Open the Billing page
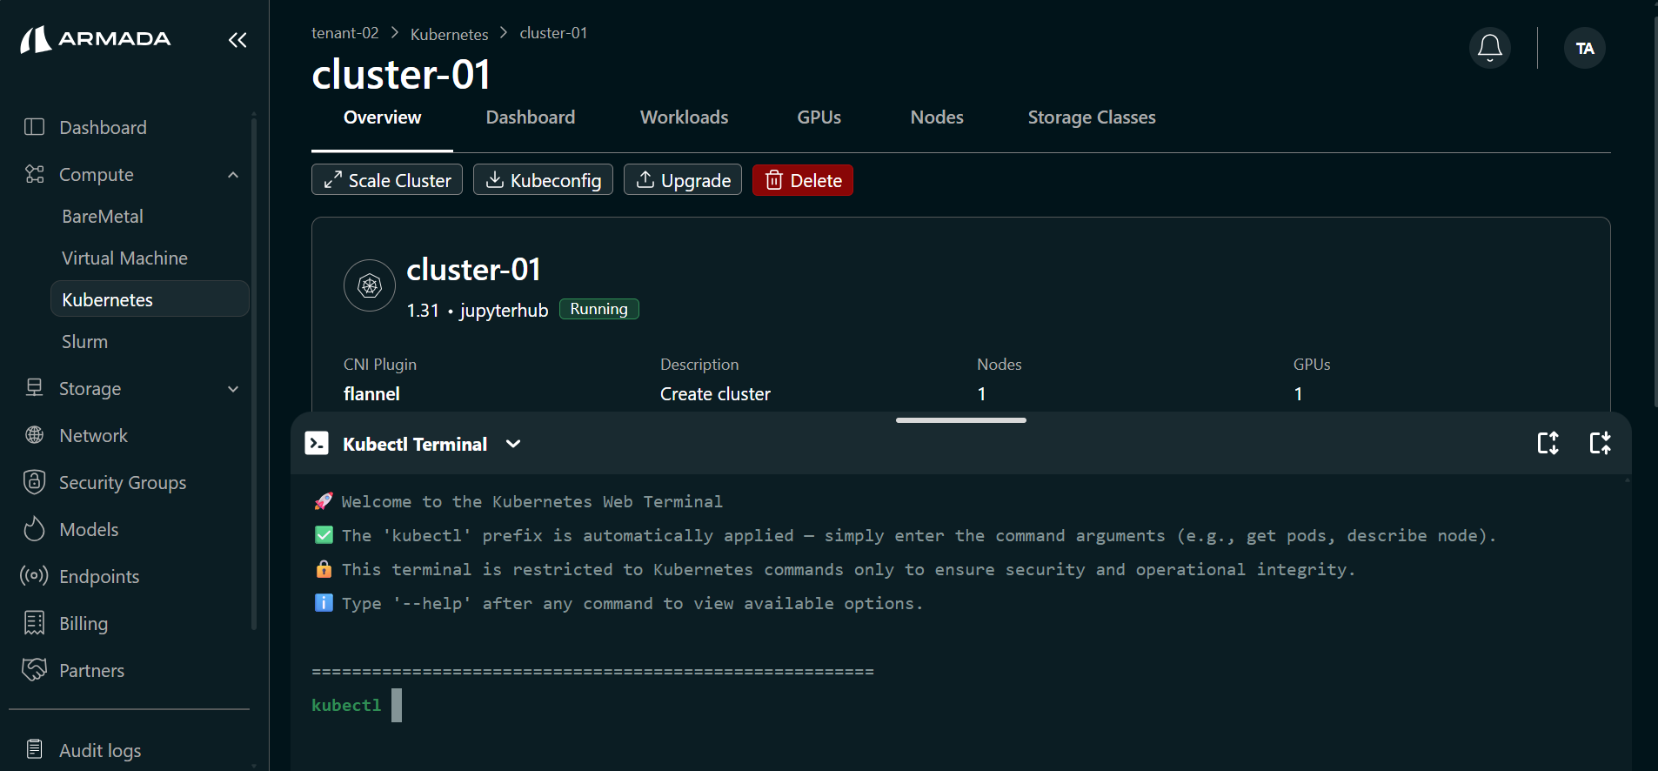 pyautogui.click(x=84, y=623)
